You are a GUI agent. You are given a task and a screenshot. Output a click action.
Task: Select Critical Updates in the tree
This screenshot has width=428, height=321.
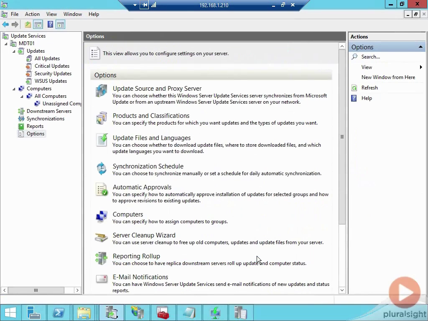(52, 66)
